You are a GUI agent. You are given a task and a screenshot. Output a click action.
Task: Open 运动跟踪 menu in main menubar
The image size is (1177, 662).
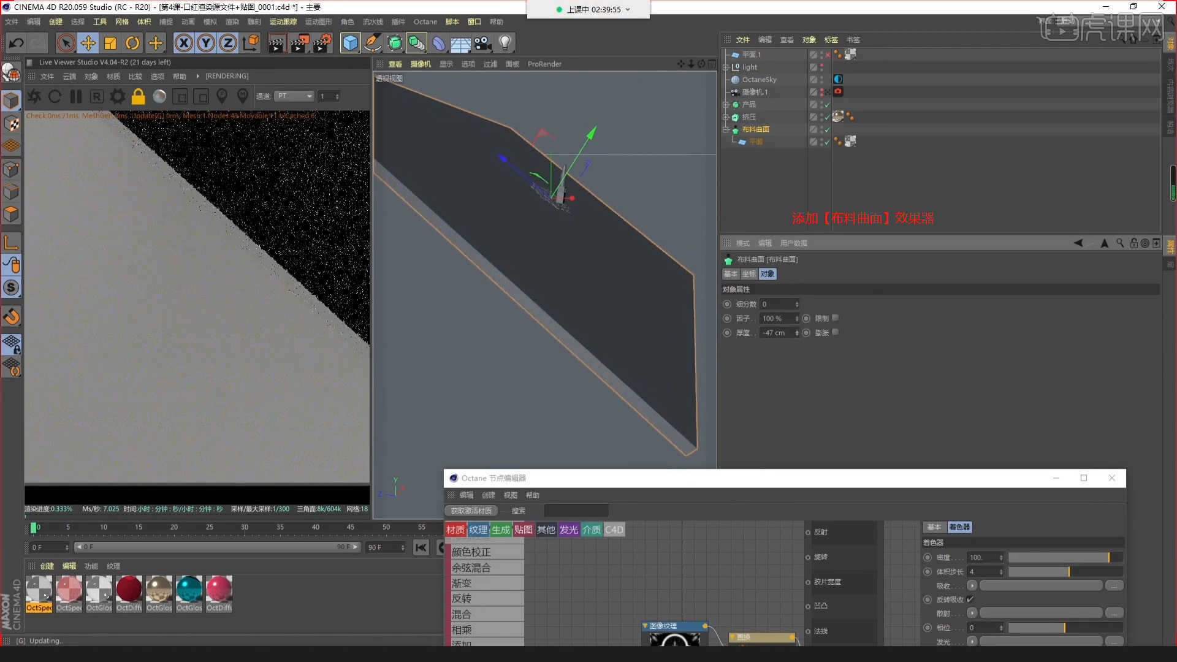(283, 21)
